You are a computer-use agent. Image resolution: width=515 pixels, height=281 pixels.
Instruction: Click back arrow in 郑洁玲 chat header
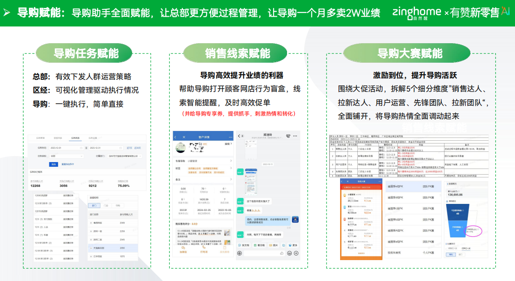tap(239, 136)
